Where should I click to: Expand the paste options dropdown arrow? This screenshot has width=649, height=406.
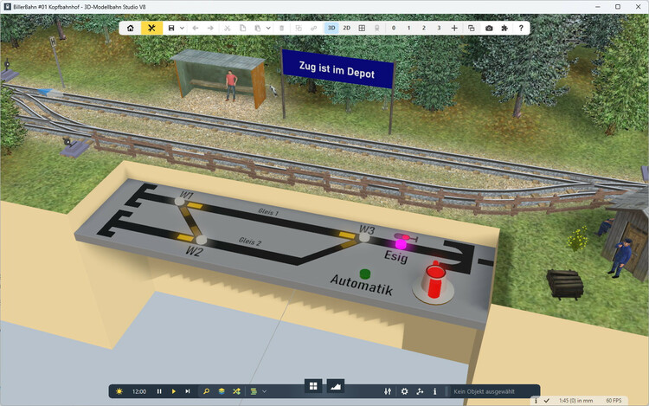268,29
